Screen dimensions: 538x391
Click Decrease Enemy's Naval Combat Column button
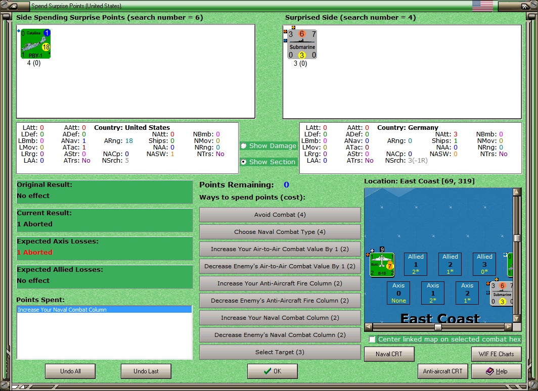point(280,335)
